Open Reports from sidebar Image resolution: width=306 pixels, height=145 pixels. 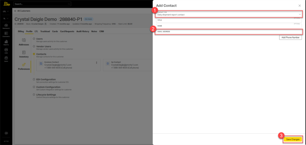tap(6, 42)
